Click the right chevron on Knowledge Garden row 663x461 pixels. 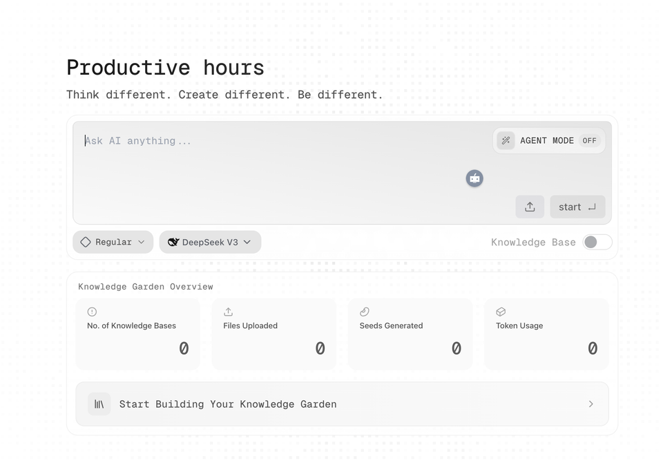pos(590,404)
